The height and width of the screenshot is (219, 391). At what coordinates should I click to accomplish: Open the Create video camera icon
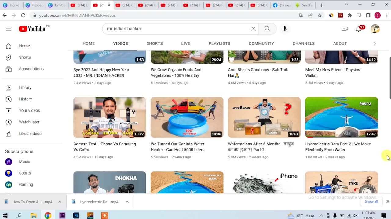pyautogui.click(x=345, y=29)
